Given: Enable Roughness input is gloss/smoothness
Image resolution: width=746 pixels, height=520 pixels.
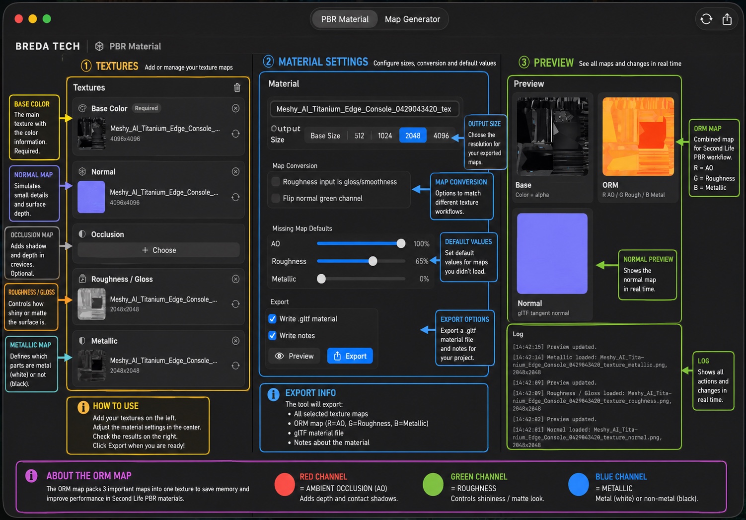Looking at the screenshot, I should tap(276, 182).
